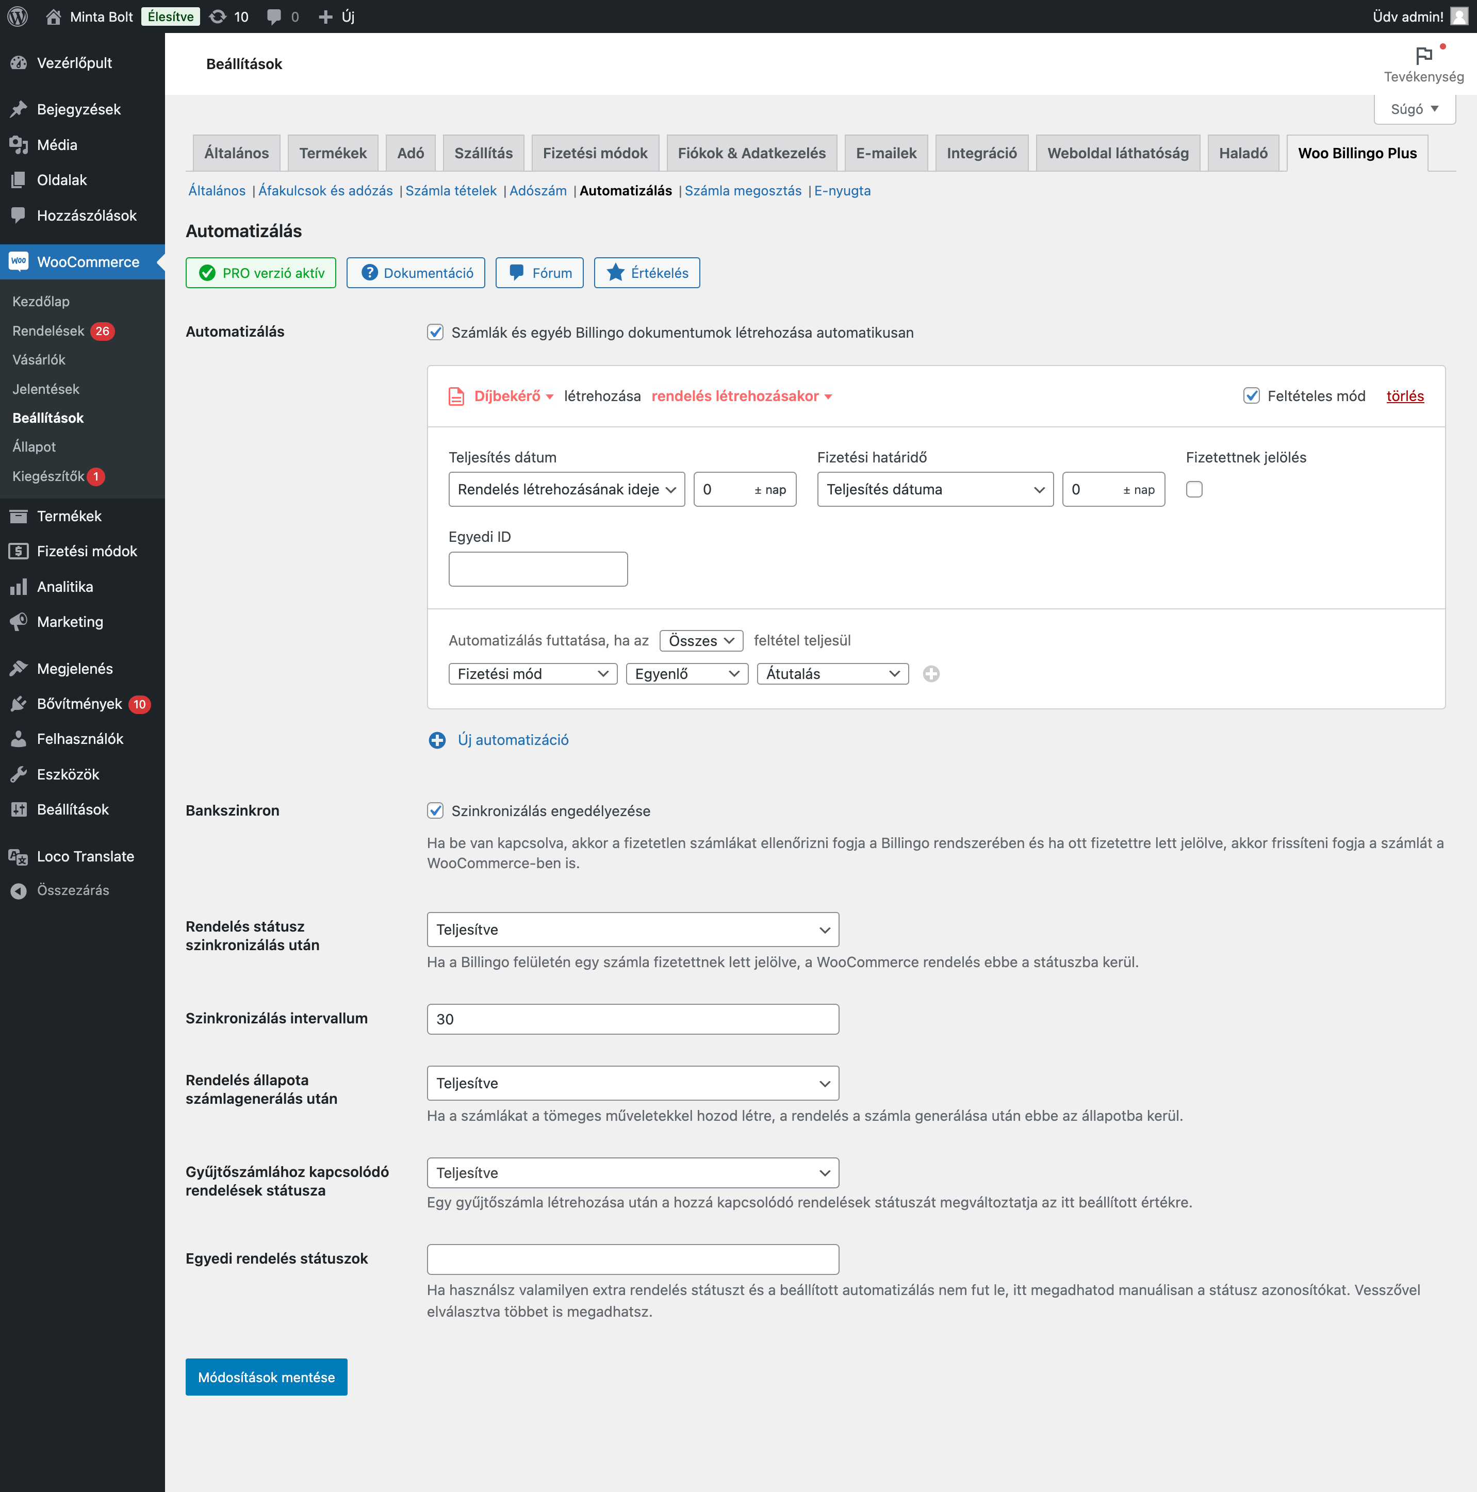1477x1492 pixels.
Task: Open the Dokumentáció button
Action: (x=416, y=273)
